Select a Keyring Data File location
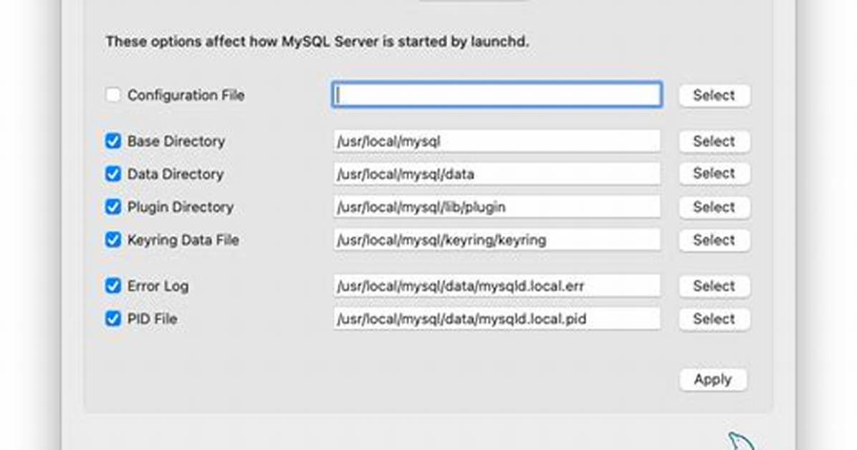 pos(714,239)
